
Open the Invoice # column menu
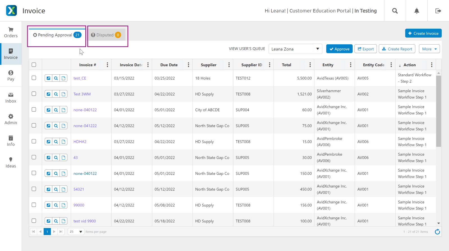107,65
